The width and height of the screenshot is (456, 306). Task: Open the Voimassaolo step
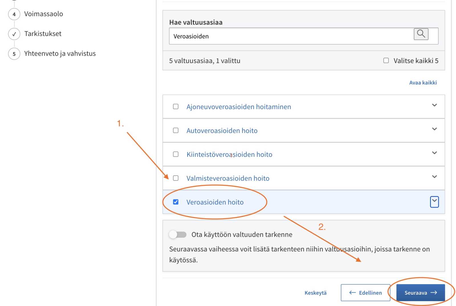[44, 14]
